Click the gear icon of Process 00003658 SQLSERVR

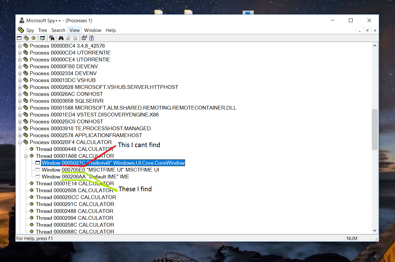[26, 101]
